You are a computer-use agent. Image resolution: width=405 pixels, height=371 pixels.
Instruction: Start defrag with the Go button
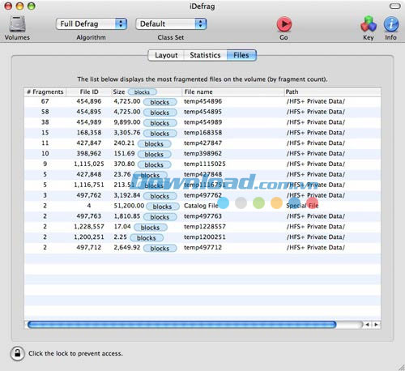pos(284,24)
